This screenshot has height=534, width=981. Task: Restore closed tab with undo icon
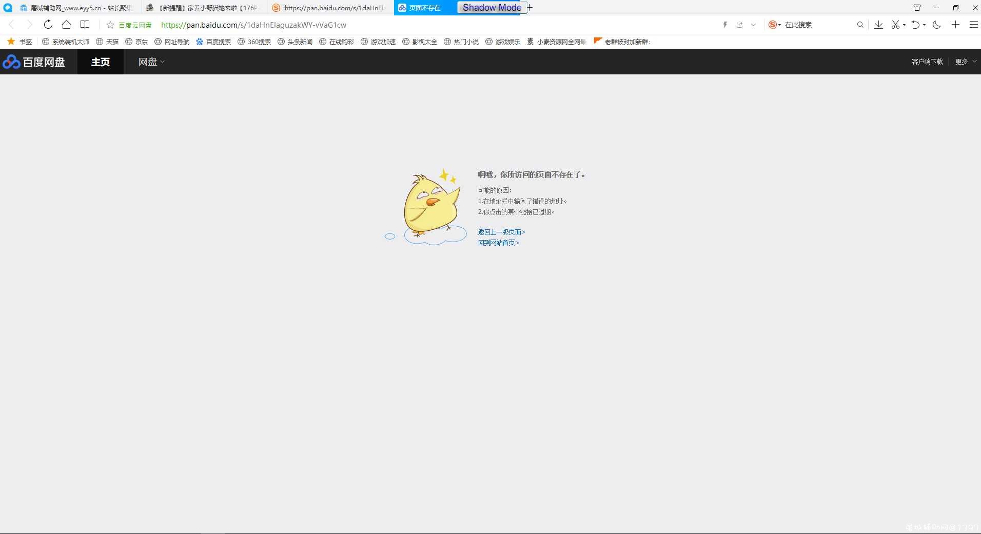point(915,25)
